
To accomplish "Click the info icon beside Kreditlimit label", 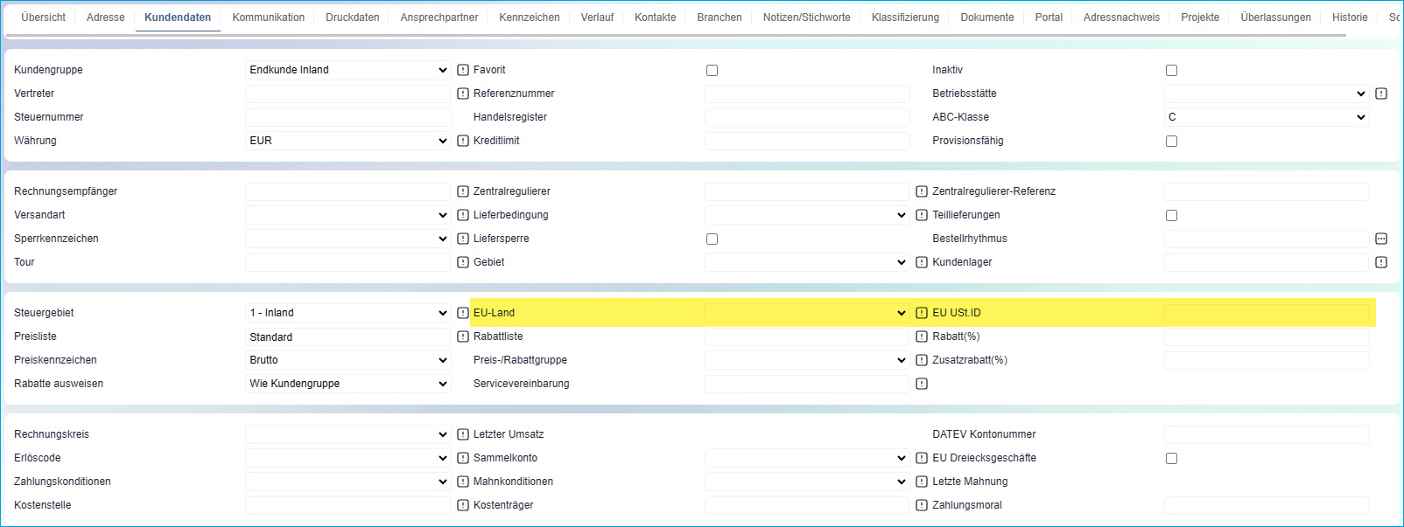I will click(x=463, y=141).
